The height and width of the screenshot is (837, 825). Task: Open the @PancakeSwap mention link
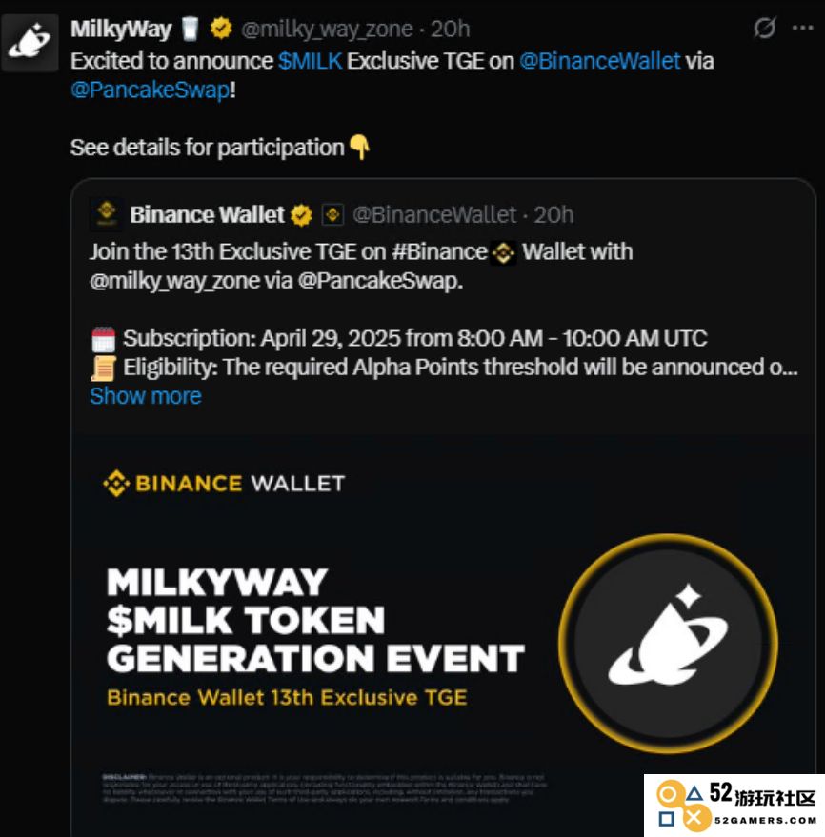pyautogui.click(x=151, y=90)
